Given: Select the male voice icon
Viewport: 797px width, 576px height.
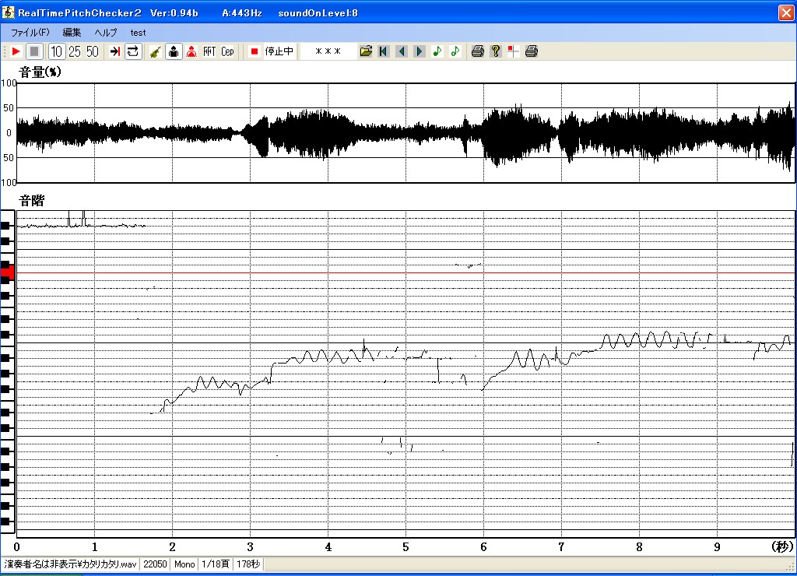Looking at the screenshot, I should coord(174,51).
